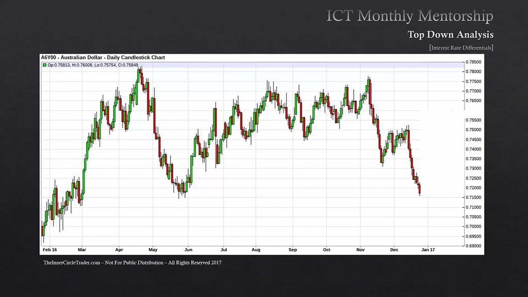
Task: Select the Top Down Analysis heading
Action: (x=450, y=35)
